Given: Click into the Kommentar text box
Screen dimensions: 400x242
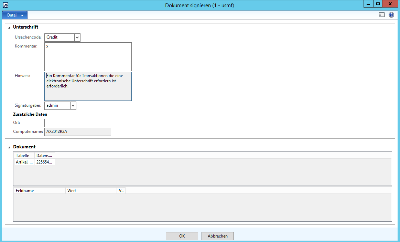Looking at the screenshot, I should [88, 57].
